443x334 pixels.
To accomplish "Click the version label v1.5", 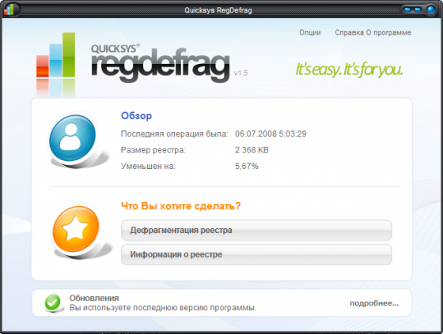I will [240, 73].
